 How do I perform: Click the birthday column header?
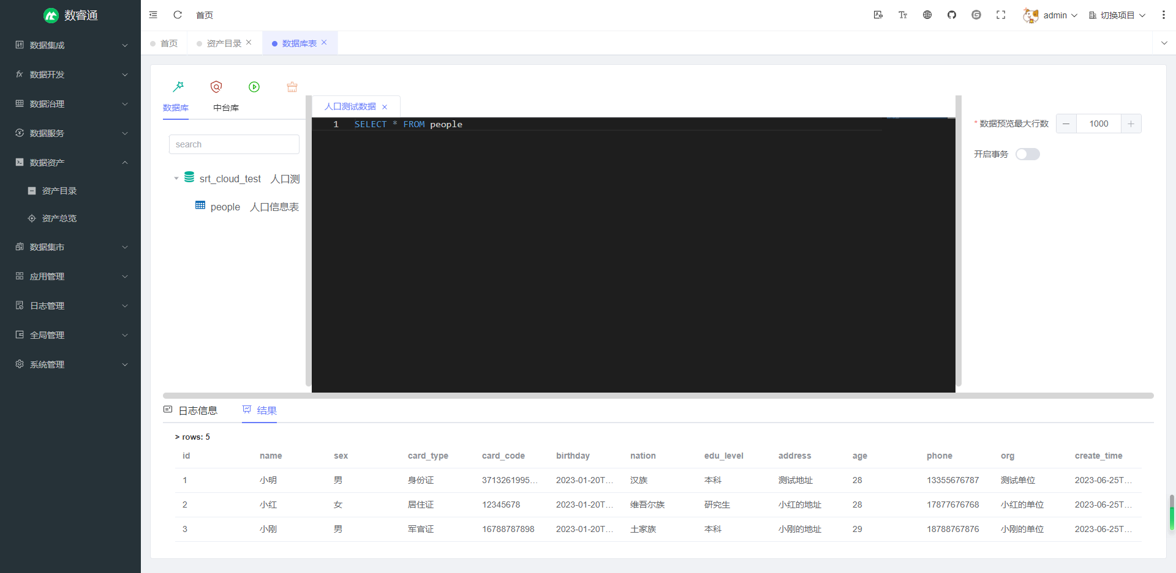pyautogui.click(x=573, y=456)
